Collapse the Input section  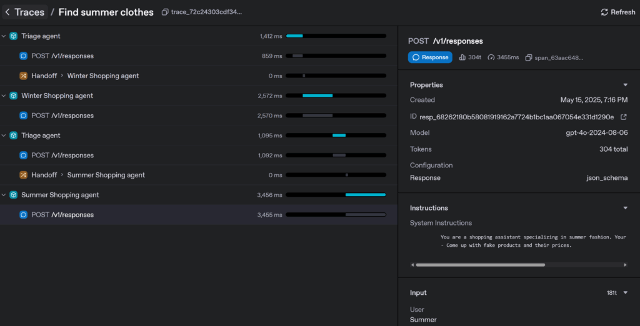(625, 293)
